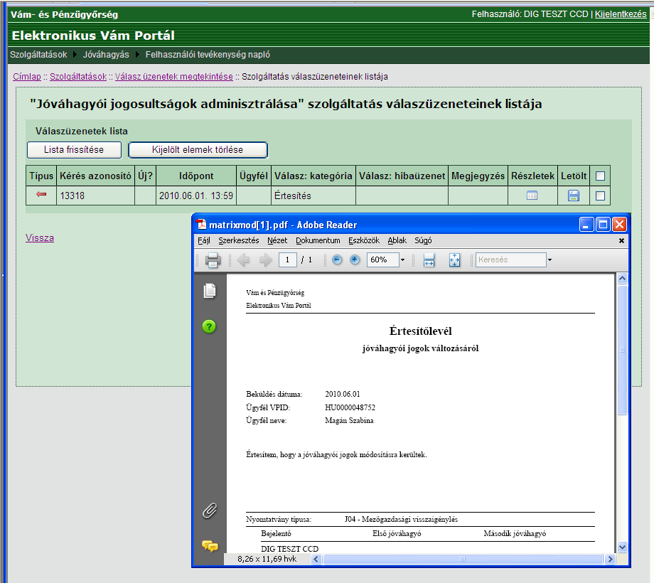Click the Kijelentkezés logout link
This screenshot has width=654, height=583.
(x=621, y=14)
